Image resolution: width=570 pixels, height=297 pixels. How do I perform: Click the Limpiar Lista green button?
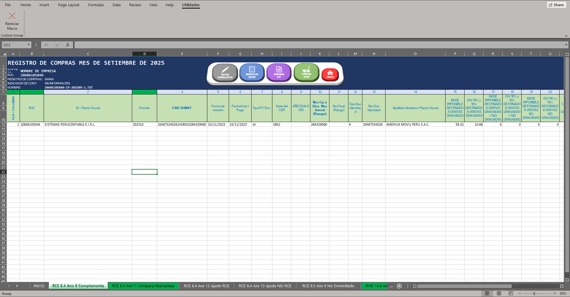[x=306, y=72]
